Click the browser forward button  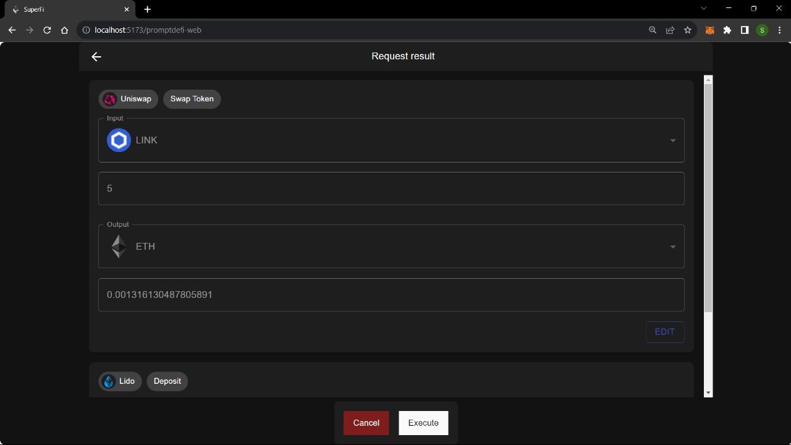pyautogui.click(x=29, y=30)
